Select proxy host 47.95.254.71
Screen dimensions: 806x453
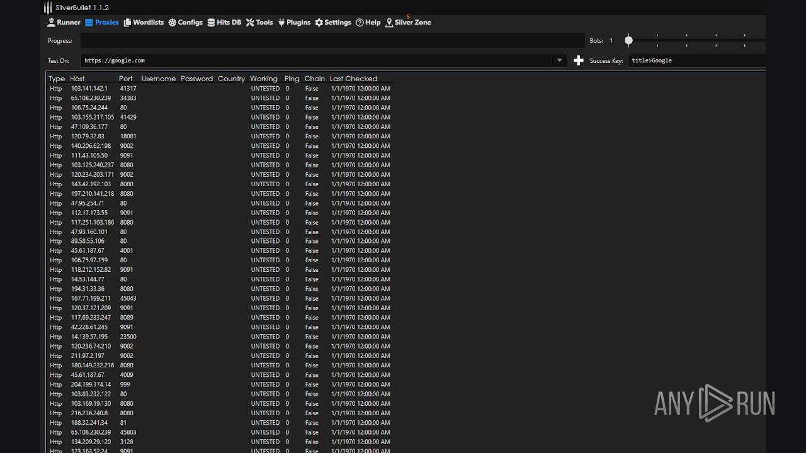coord(88,203)
